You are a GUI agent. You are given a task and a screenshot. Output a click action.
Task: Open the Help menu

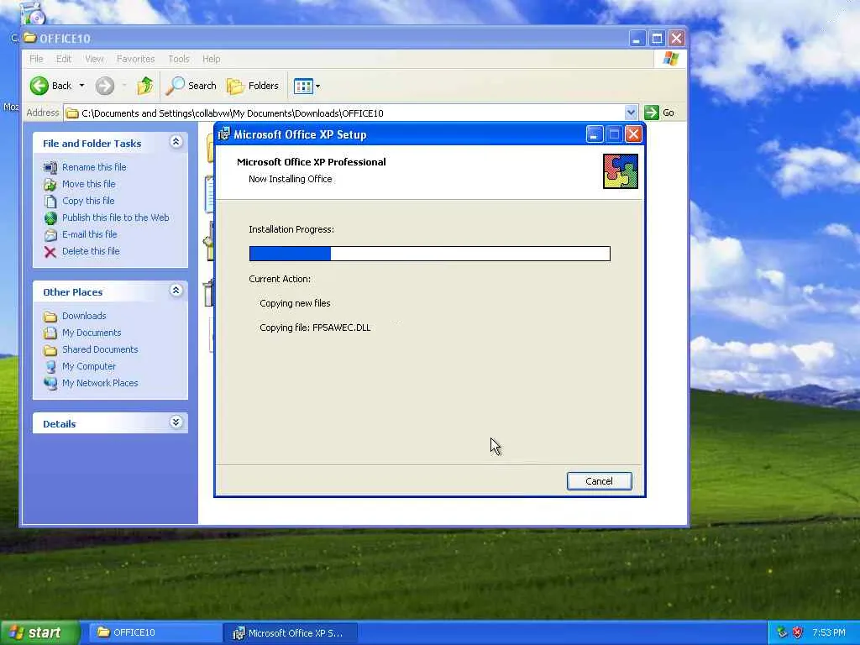[x=211, y=59]
